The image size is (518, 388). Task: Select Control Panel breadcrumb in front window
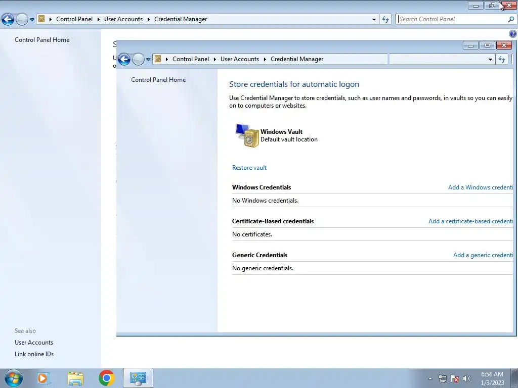coord(191,59)
